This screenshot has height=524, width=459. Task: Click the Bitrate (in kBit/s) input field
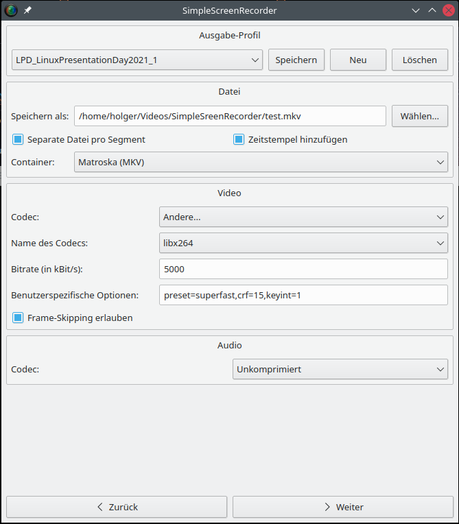(x=303, y=269)
